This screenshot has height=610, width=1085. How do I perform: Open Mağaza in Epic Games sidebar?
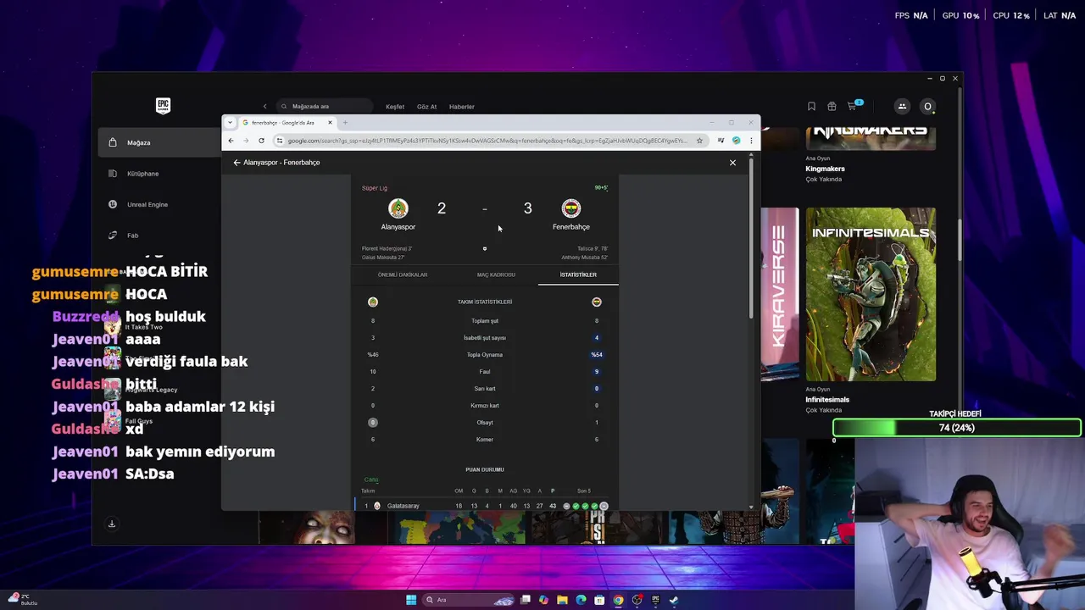[159, 142]
